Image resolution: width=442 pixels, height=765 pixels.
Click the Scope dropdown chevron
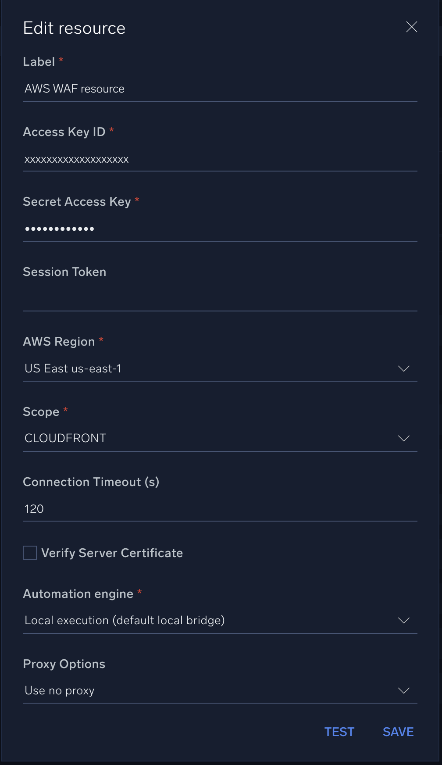click(403, 438)
